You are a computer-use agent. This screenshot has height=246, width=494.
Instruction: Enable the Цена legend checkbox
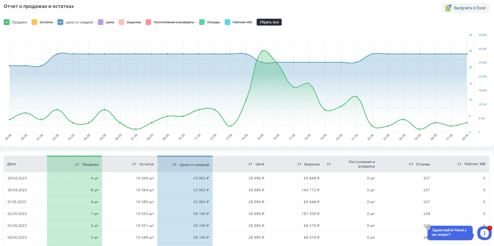tap(100, 22)
